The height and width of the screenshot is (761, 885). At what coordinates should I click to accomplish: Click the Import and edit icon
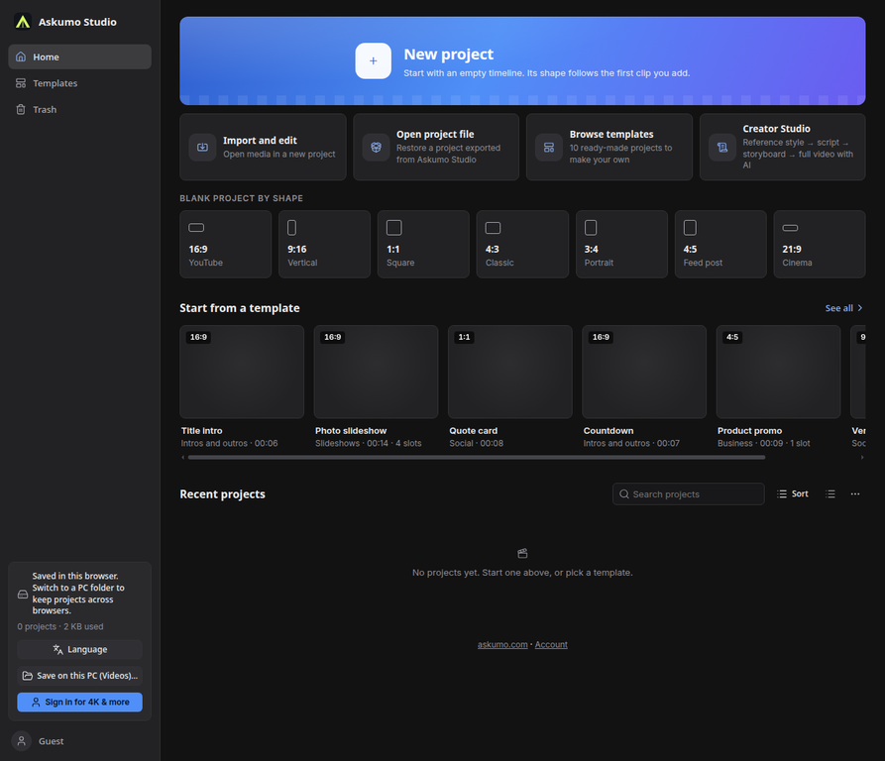point(202,148)
